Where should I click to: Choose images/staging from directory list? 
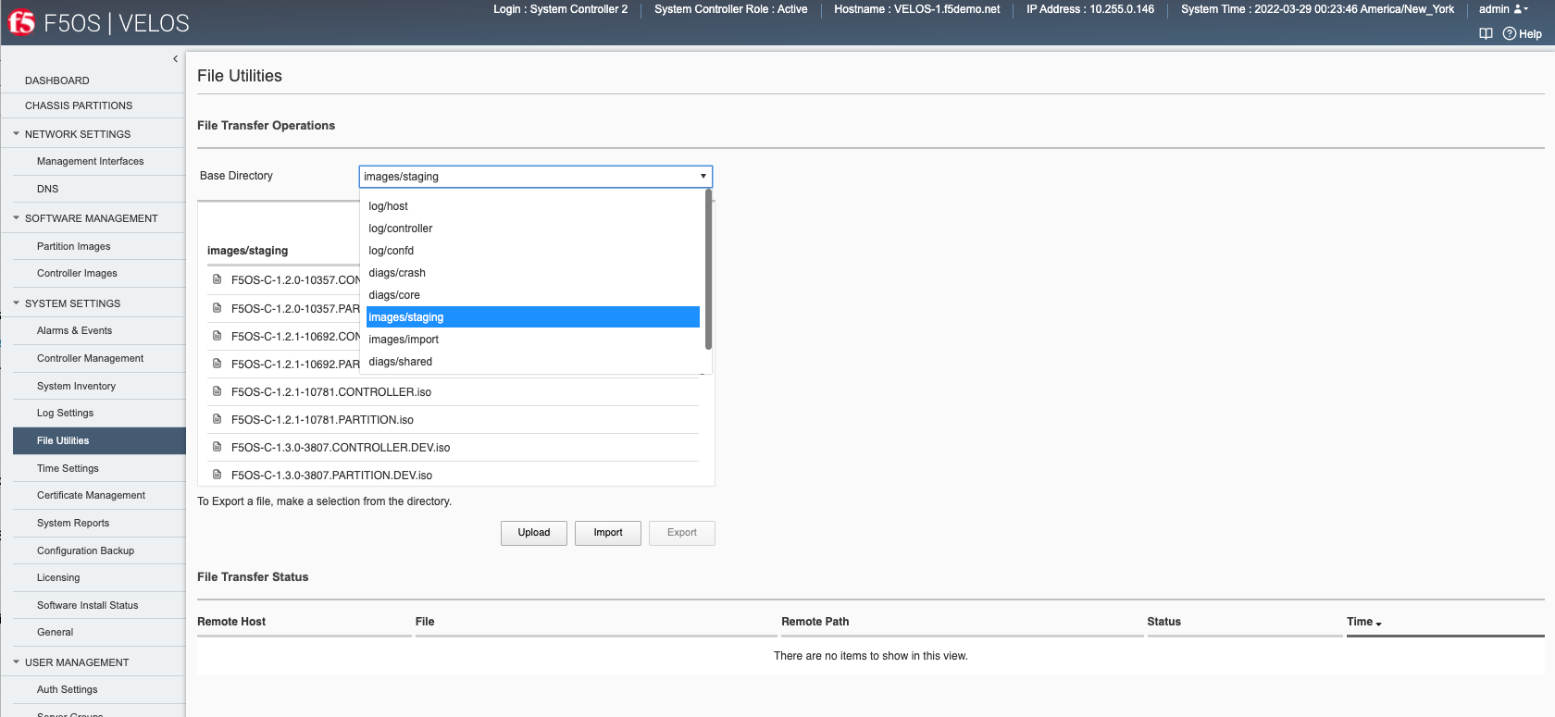pyautogui.click(x=532, y=317)
